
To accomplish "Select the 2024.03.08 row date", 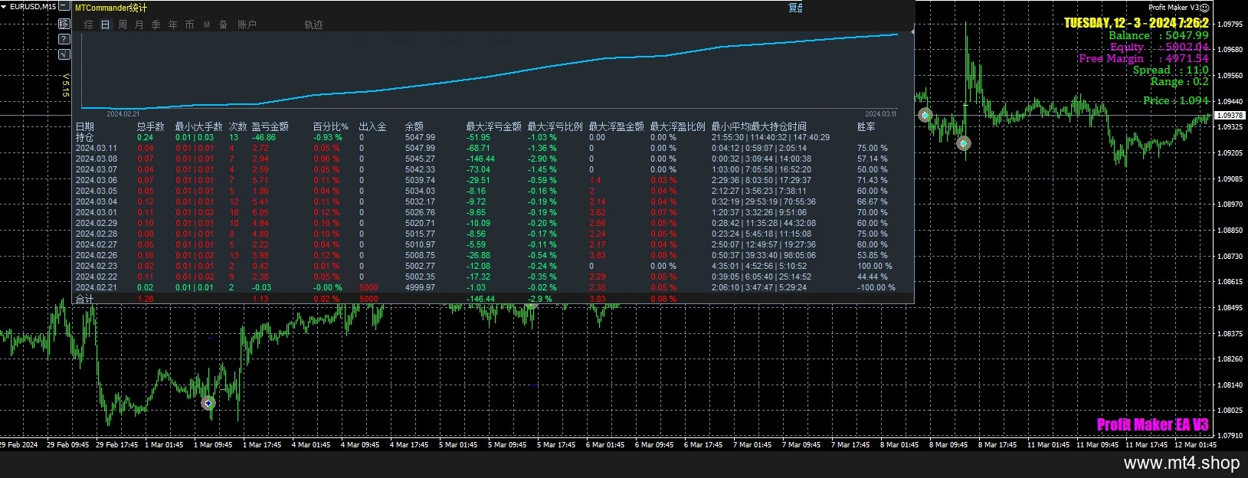I will pyautogui.click(x=97, y=159).
